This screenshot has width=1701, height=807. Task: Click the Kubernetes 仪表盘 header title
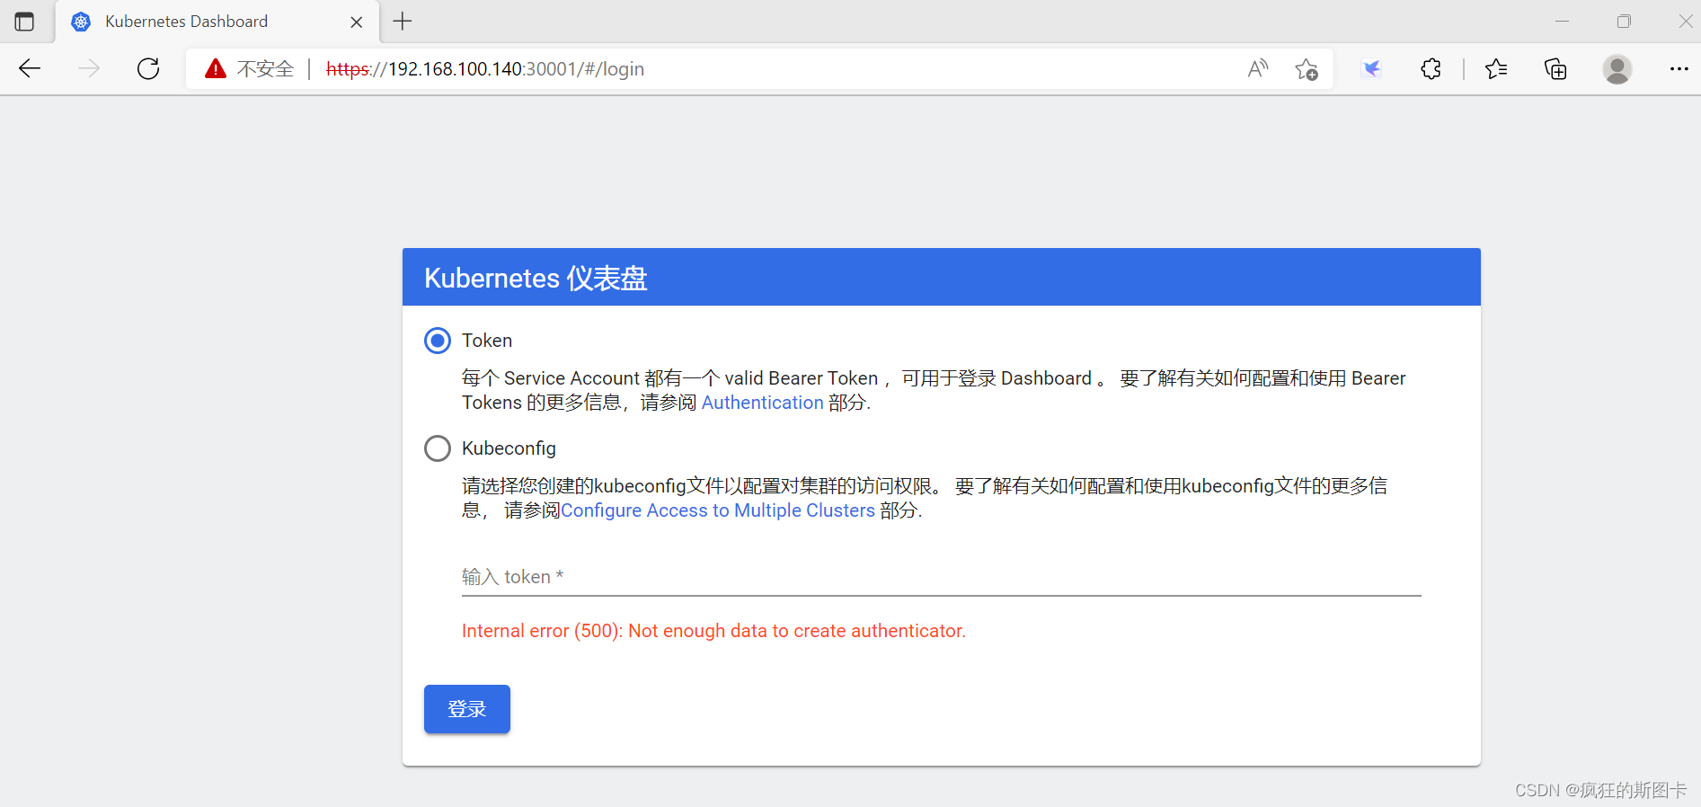tap(536, 278)
